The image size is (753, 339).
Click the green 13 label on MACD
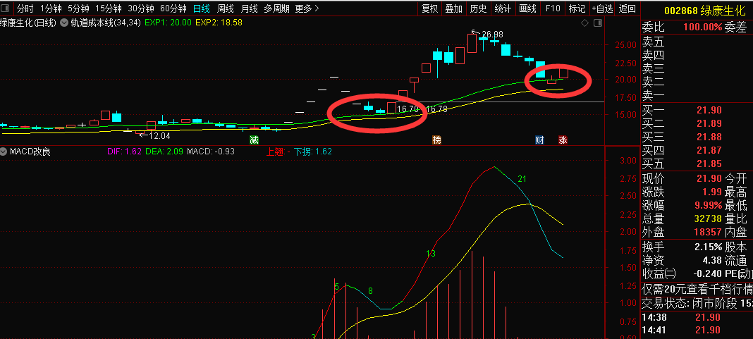(431, 254)
